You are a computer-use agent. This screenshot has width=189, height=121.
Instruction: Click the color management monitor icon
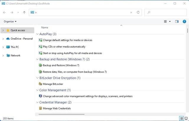[x=40, y=96]
